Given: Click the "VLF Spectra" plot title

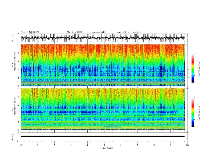Looking at the screenshot, I should [30, 32].
